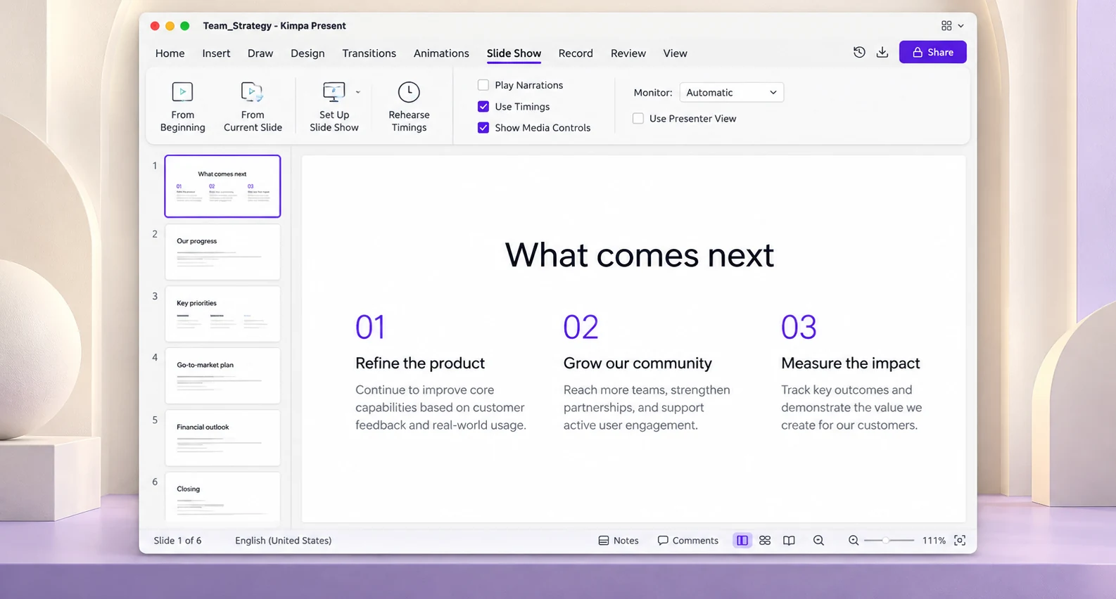1116x599 pixels.
Task: Go to the Transitions tab
Action: click(x=369, y=53)
